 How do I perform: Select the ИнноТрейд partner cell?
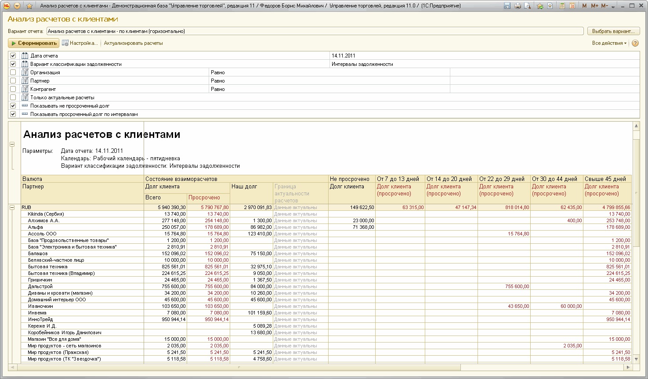pos(83,319)
